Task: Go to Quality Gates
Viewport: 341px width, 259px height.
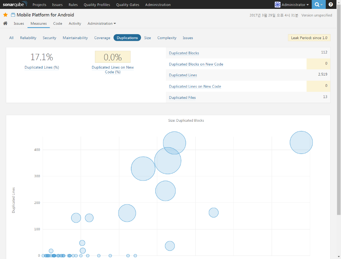Action: pyautogui.click(x=127, y=5)
